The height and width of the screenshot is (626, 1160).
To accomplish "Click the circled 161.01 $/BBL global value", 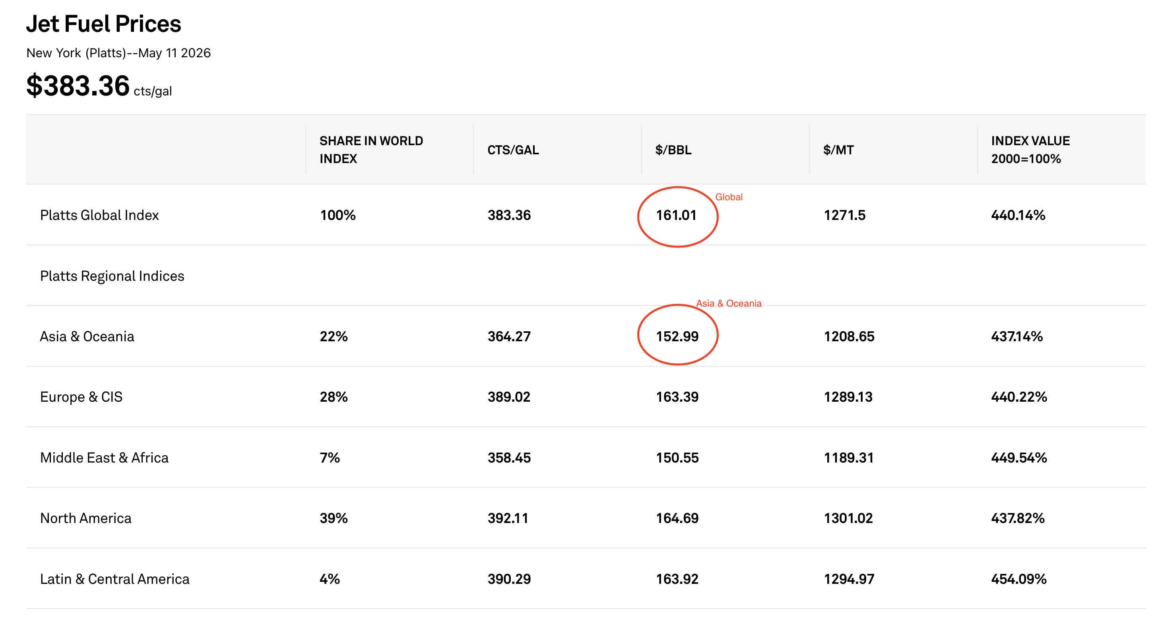I will point(676,215).
